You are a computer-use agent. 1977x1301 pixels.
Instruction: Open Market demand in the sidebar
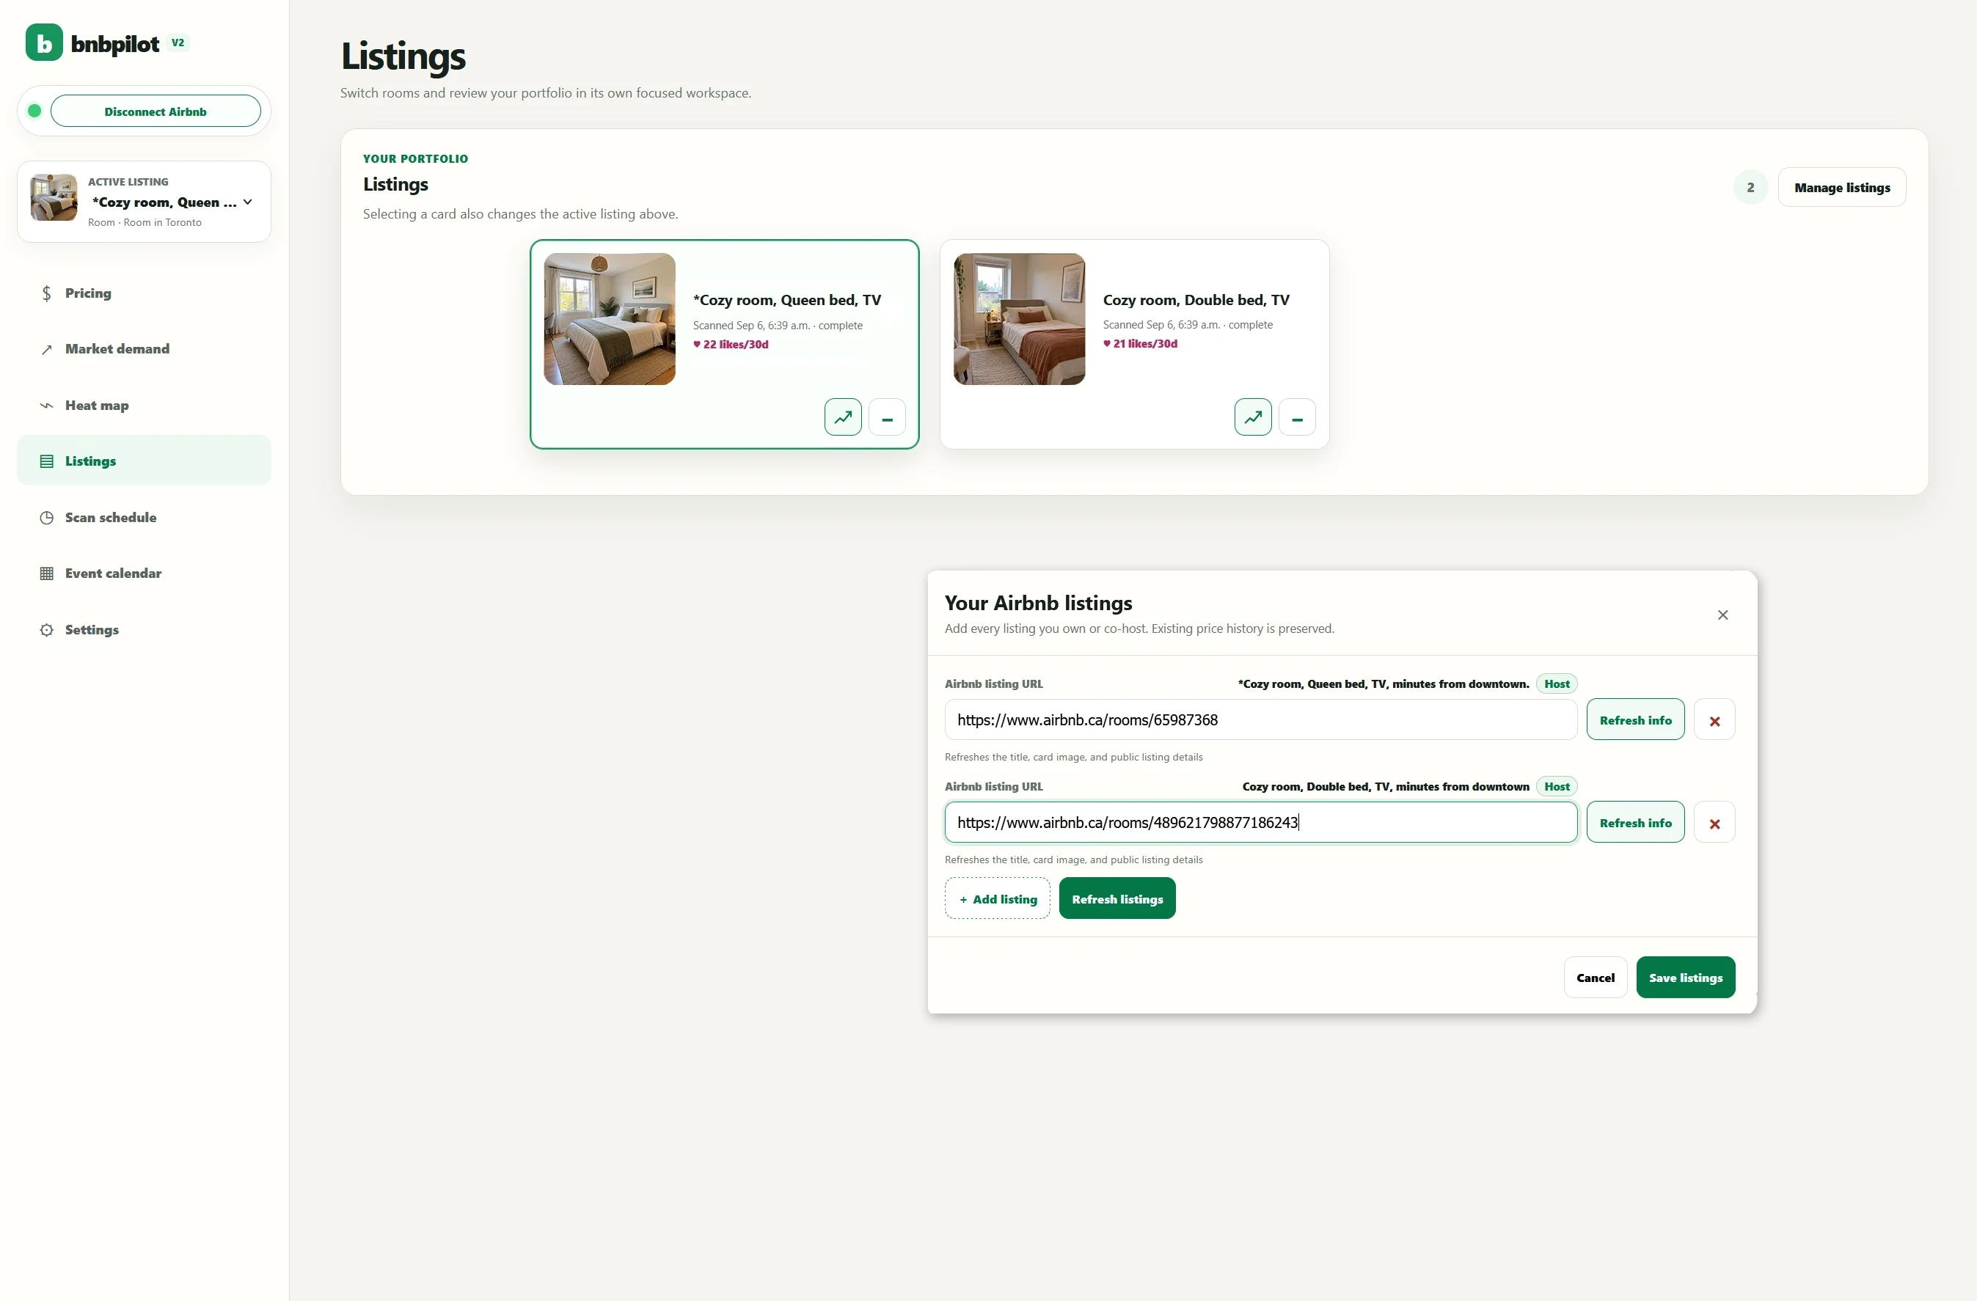144,348
